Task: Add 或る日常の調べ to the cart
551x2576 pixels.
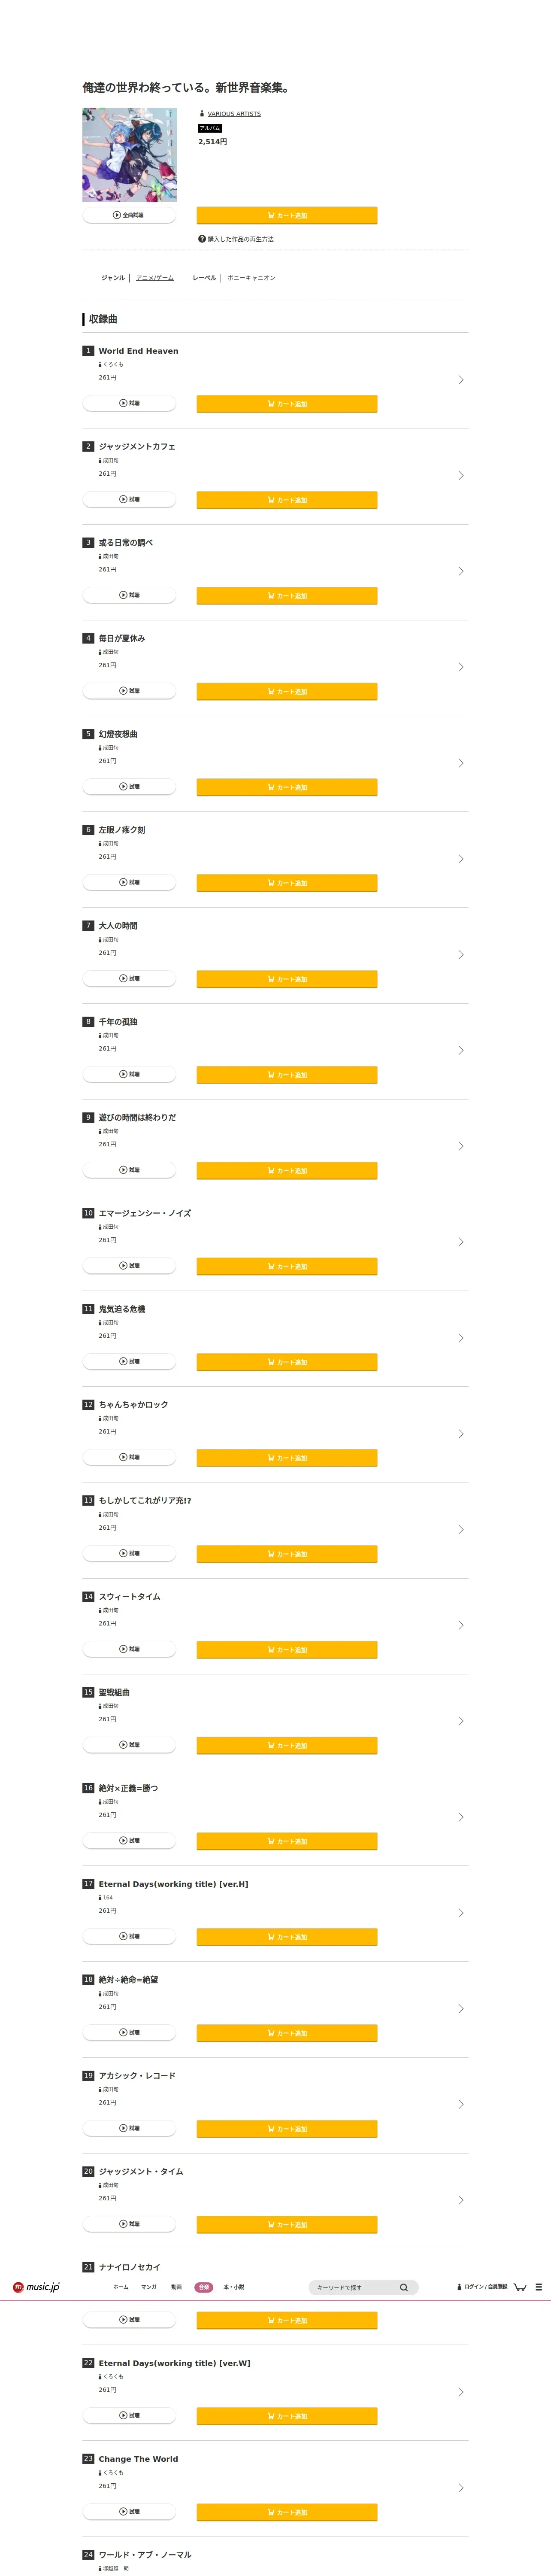Action: tap(287, 595)
